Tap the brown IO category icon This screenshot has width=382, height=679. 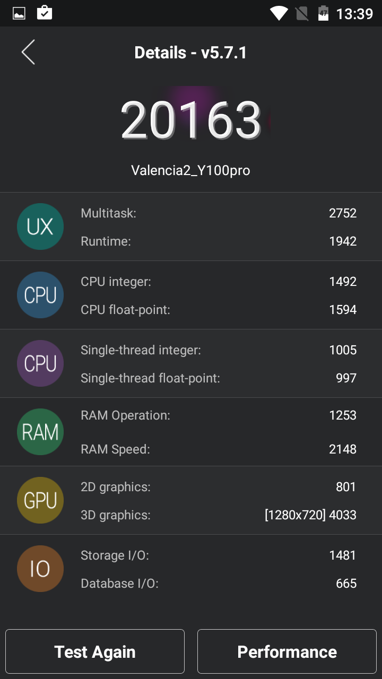(x=40, y=569)
